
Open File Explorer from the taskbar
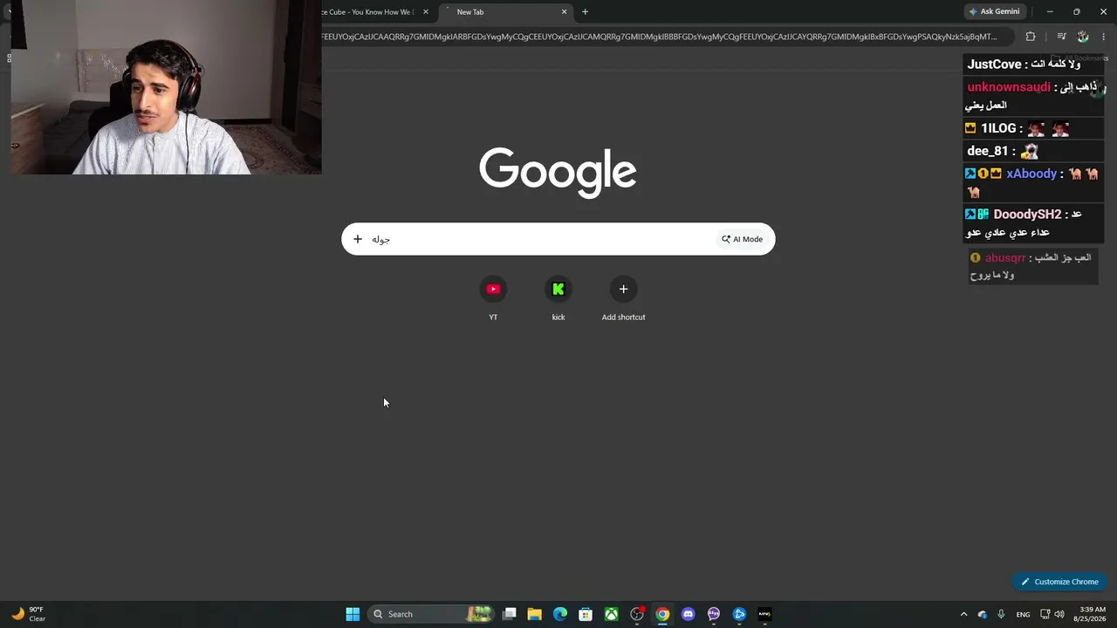(535, 614)
